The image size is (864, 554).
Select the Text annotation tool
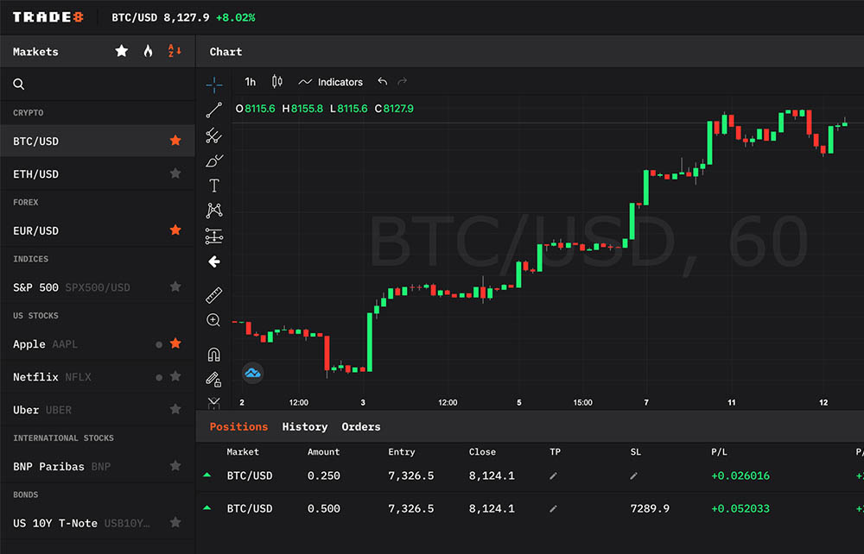point(214,186)
